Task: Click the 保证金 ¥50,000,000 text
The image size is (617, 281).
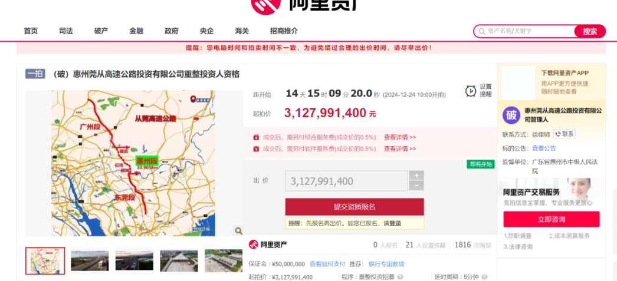Action: [277, 264]
